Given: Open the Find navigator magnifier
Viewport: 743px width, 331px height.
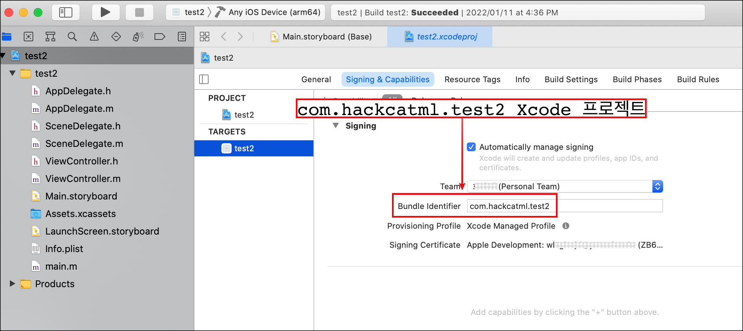Looking at the screenshot, I should [x=72, y=37].
